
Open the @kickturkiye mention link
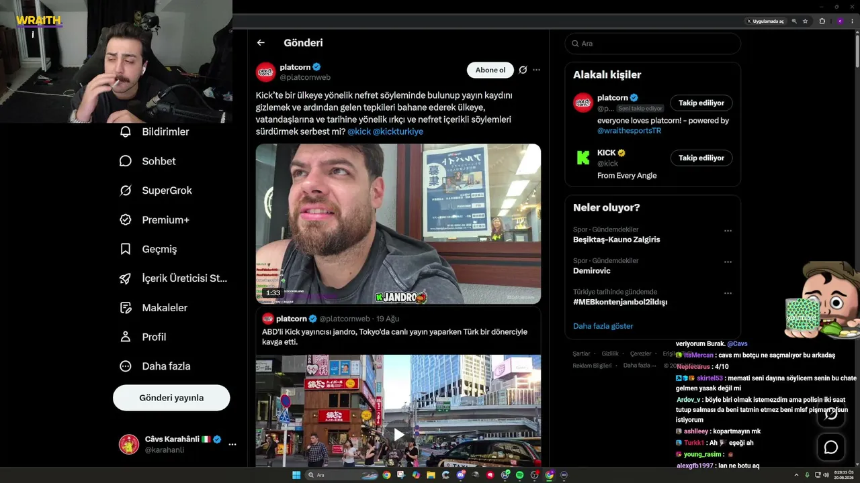coord(398,131)
